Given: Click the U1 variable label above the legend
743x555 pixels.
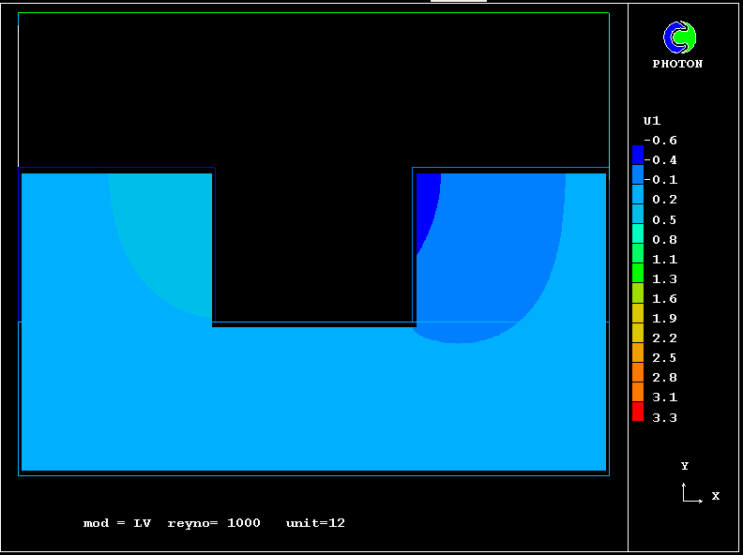Looking at the screenshot, I should click(x=651, y=121).
